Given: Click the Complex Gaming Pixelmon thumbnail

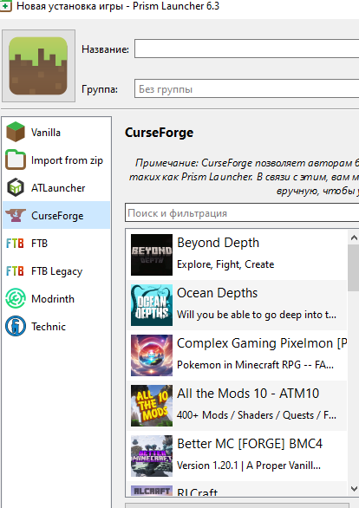Looking at the screenshot, I should (152, 355).
